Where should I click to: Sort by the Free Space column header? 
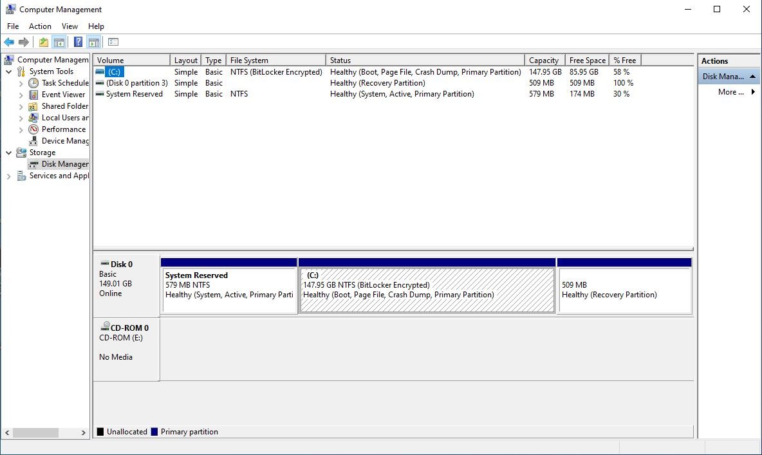587,60
